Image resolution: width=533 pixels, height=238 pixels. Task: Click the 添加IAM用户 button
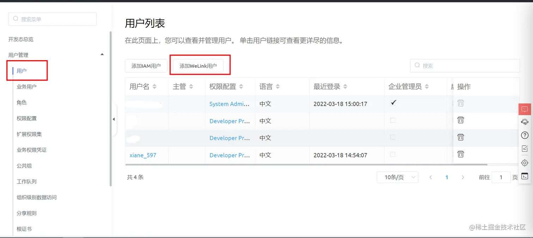146,66
